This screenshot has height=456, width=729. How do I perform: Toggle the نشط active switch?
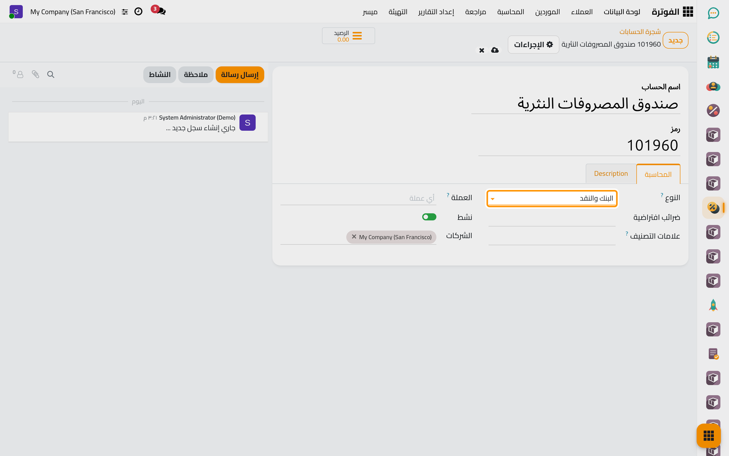point(429,217)
